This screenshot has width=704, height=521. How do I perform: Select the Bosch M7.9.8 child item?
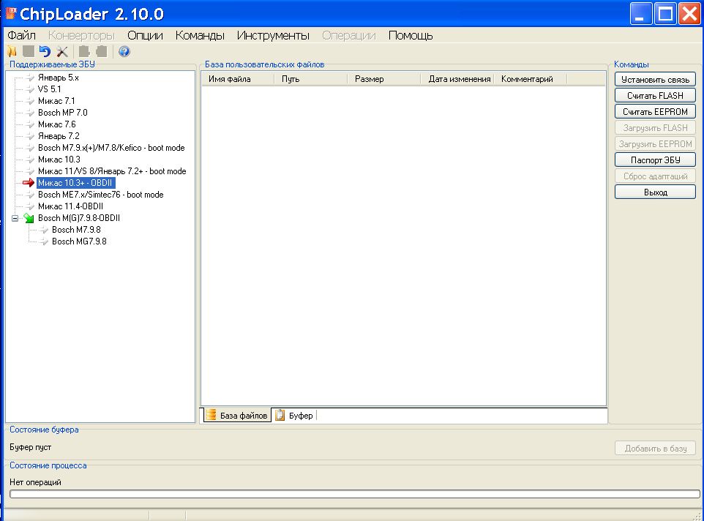76,230
